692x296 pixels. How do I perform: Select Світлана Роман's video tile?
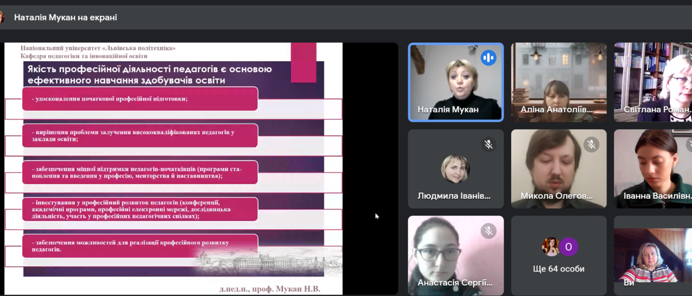(652, 81)
